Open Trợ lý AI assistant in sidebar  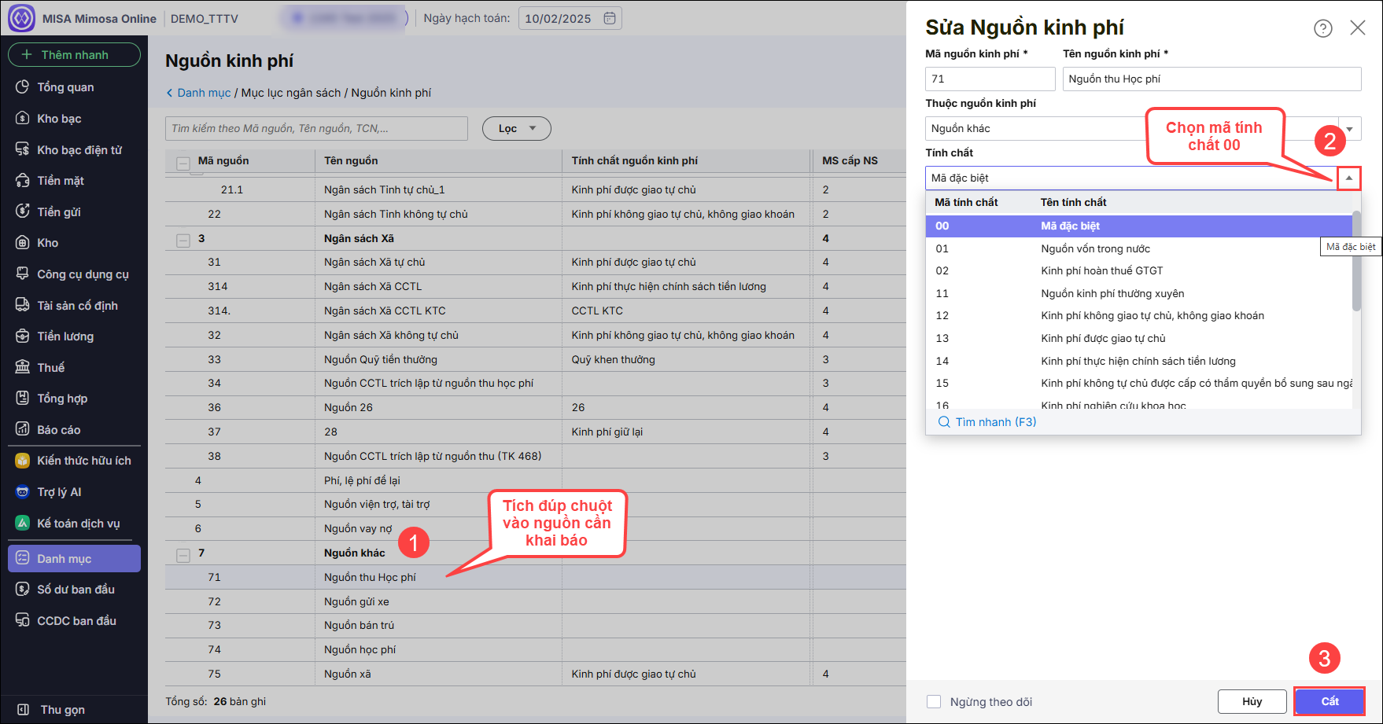(59, 492)
